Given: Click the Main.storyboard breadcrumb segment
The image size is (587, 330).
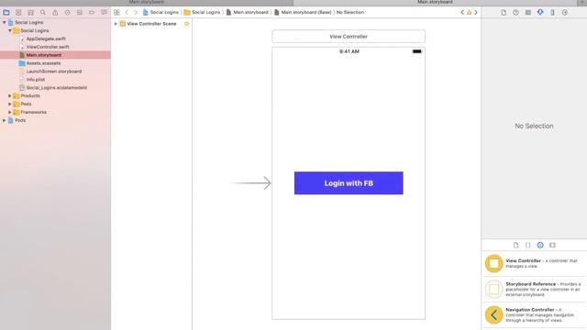Looking at the screenshot, I should coord(248,12).
